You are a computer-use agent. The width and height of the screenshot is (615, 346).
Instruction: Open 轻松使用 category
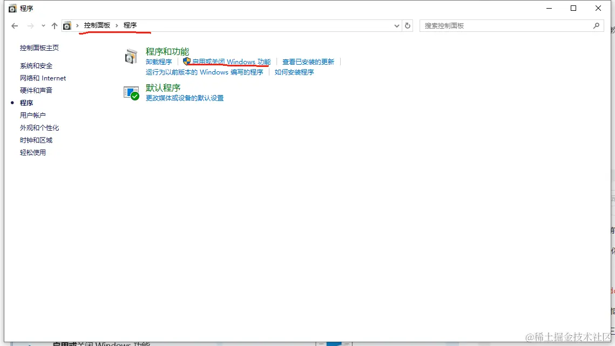[32, 153]
